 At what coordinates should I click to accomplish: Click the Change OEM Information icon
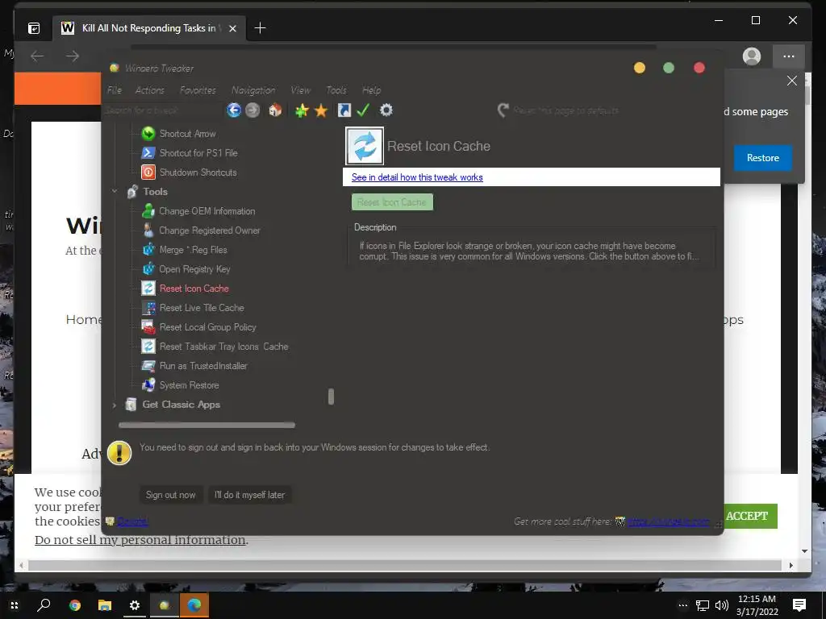tap(148, 211)
